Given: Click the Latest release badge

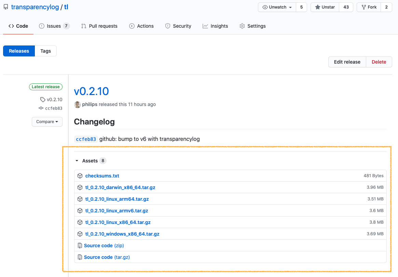Looking at the screenshot, I should [x=46, y=87].
